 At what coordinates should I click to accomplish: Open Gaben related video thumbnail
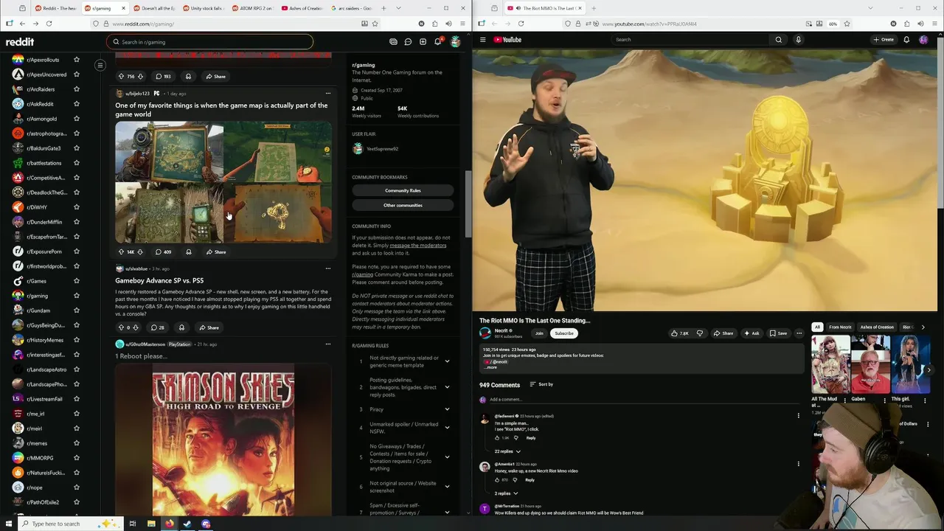click(x=870, y=366)
